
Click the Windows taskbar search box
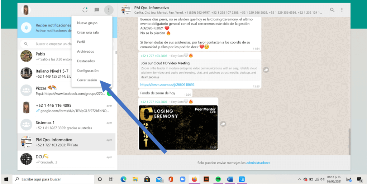tap(53, 179)
